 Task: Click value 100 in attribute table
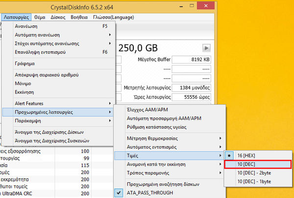pyautogui.click(x=85, y=151)
